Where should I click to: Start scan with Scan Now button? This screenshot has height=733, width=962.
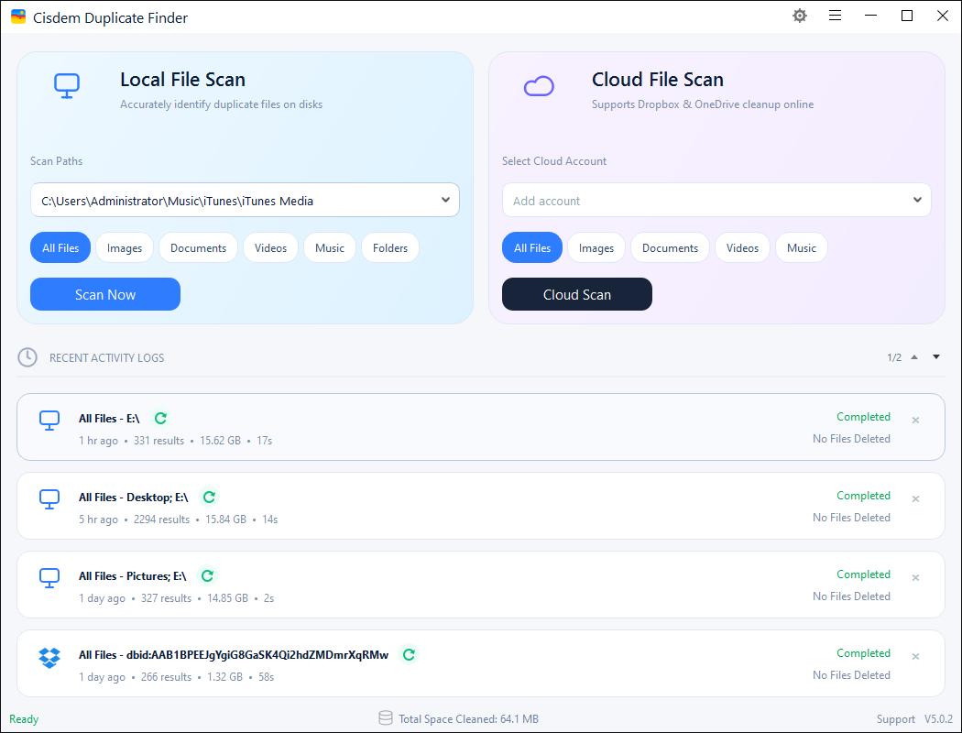[x=105, y=294]
